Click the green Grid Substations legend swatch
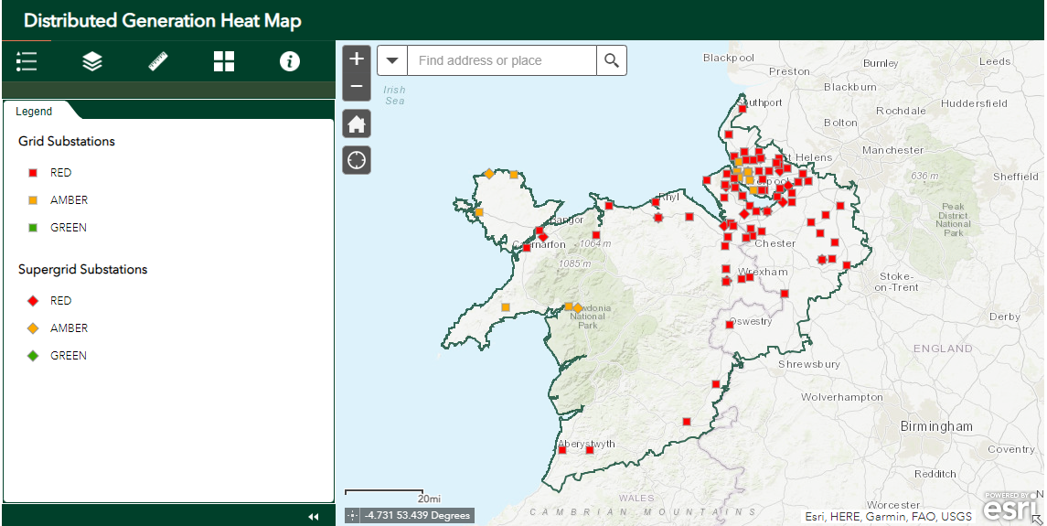 coord(33,228)
